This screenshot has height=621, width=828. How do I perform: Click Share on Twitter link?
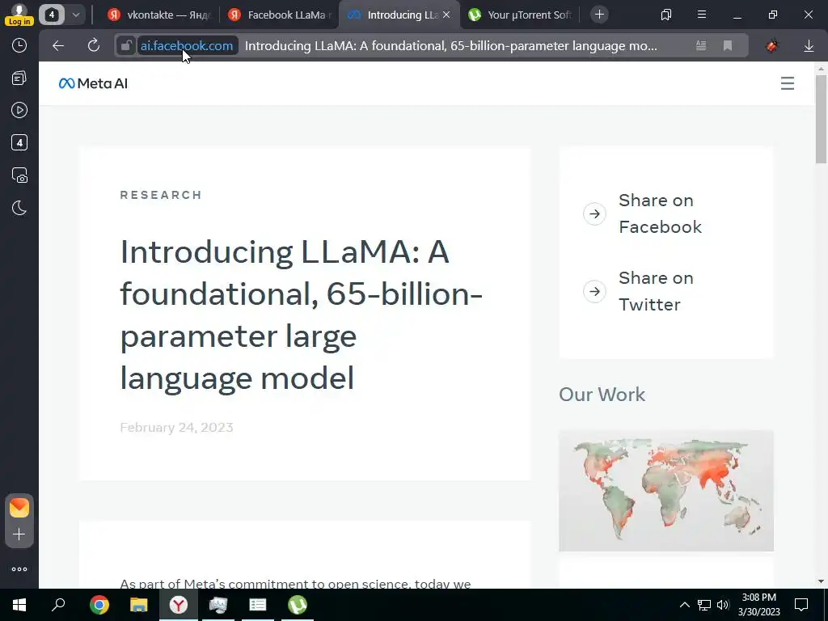click(x=656, y=291)
